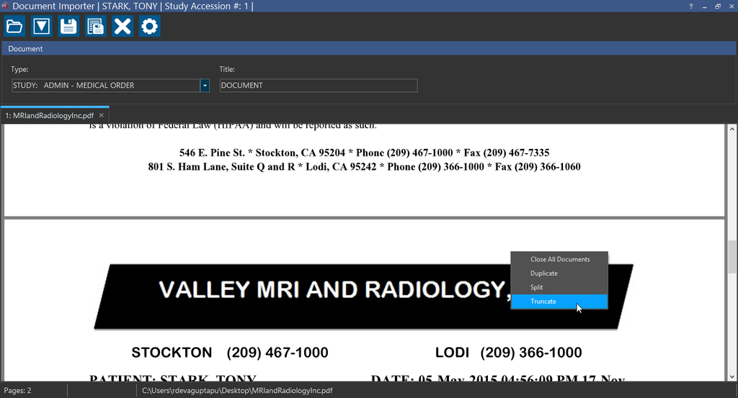
Task: Click the app logo in title bar
Action: [6, 6]
